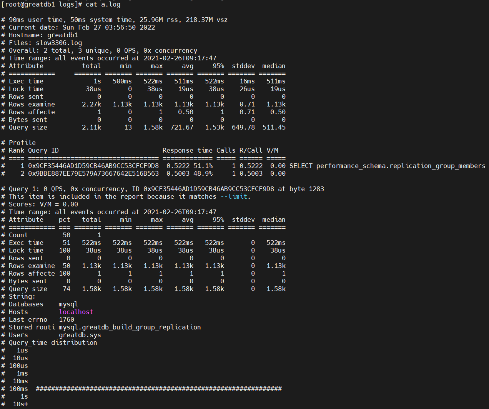Click the '511.45' Query size median

tap(274, 127)
